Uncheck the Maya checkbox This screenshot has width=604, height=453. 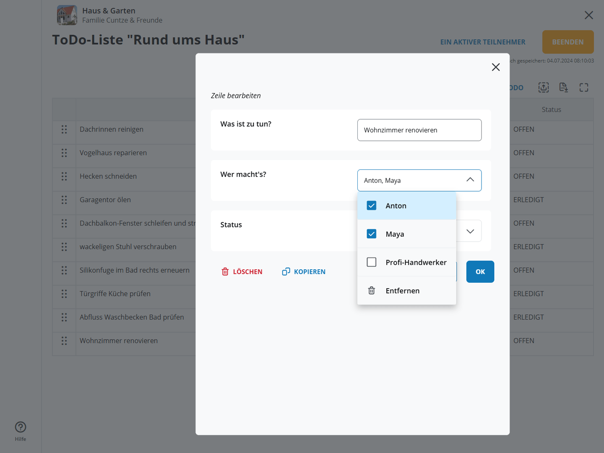coord(371,234)
